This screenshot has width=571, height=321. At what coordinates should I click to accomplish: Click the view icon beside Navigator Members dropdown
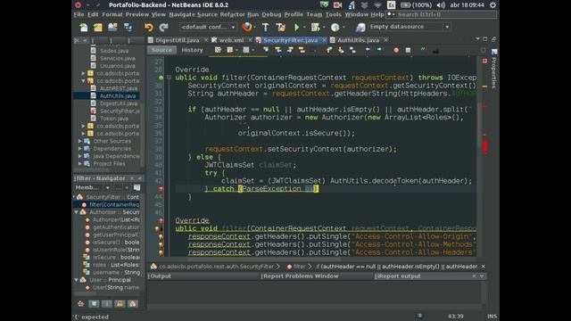[x=137, y=188]
